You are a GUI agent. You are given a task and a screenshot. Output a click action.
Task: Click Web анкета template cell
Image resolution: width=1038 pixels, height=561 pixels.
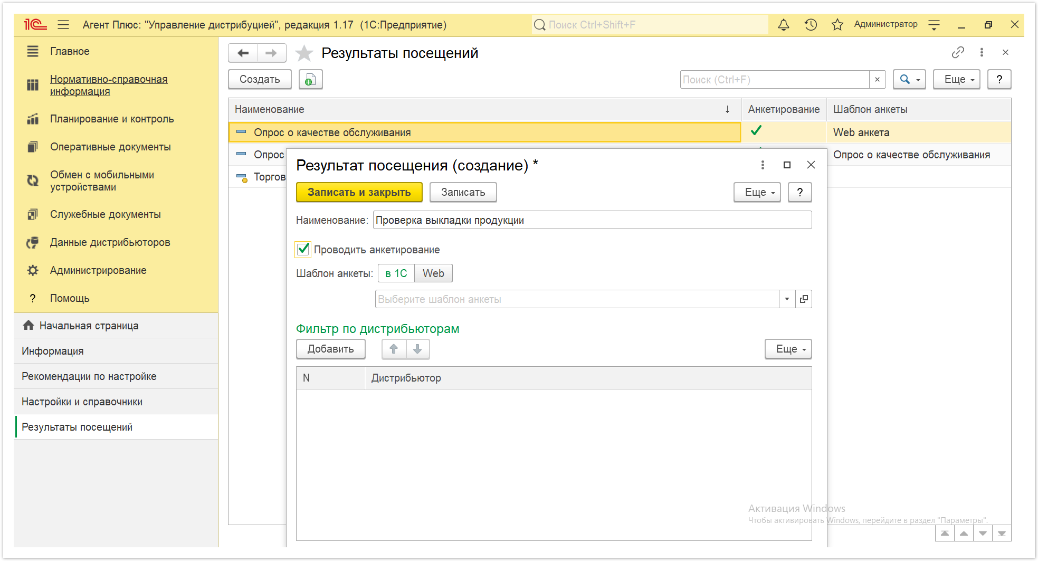coord(918,132)
